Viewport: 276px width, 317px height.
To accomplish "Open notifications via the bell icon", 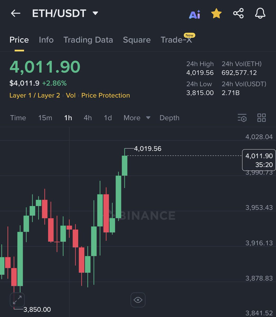I will click(260, 13).
